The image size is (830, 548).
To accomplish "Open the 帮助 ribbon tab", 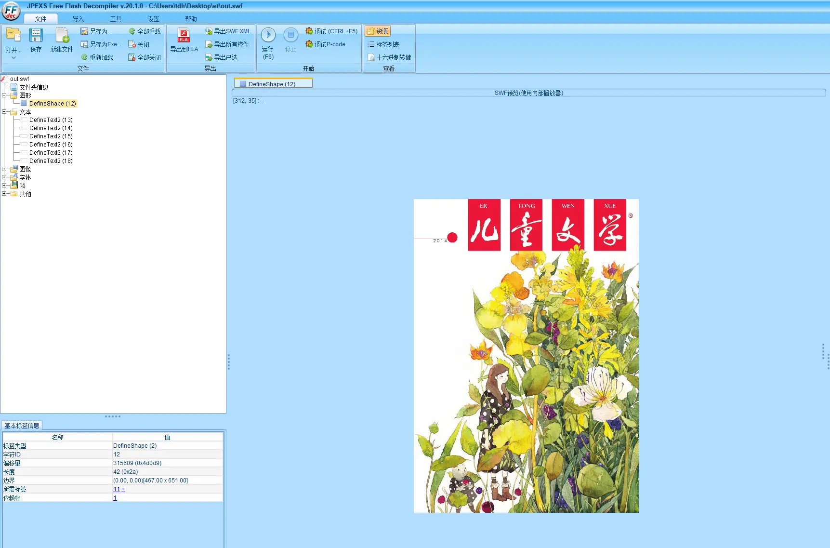I will pyautogui.click(x=191, y=19).
